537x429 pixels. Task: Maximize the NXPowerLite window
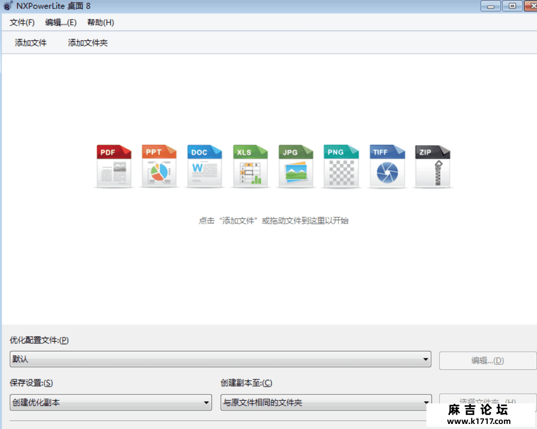coord(512,6)
